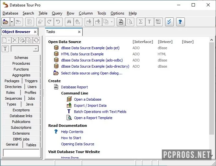Screen dimensions: 216x166
Task: Click Select data source using Open dialog
Action: (91, 73)
